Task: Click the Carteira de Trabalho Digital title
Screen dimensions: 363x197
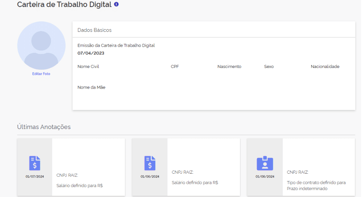Action: (64, 5)
